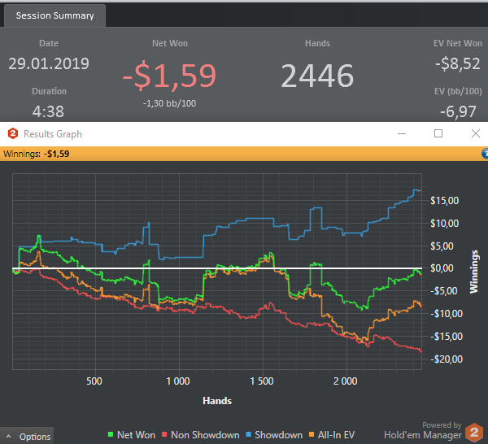Click the EV bb/100 value -6,97

[458, 111]
